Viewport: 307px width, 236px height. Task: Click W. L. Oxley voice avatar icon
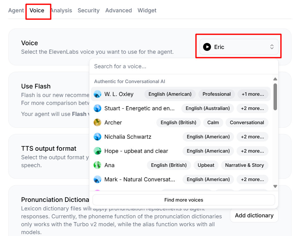coord(98,94)
